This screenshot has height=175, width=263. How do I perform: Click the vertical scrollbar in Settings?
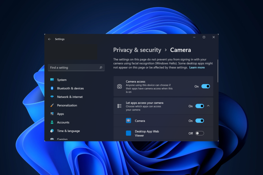click(x=218, y=71)
